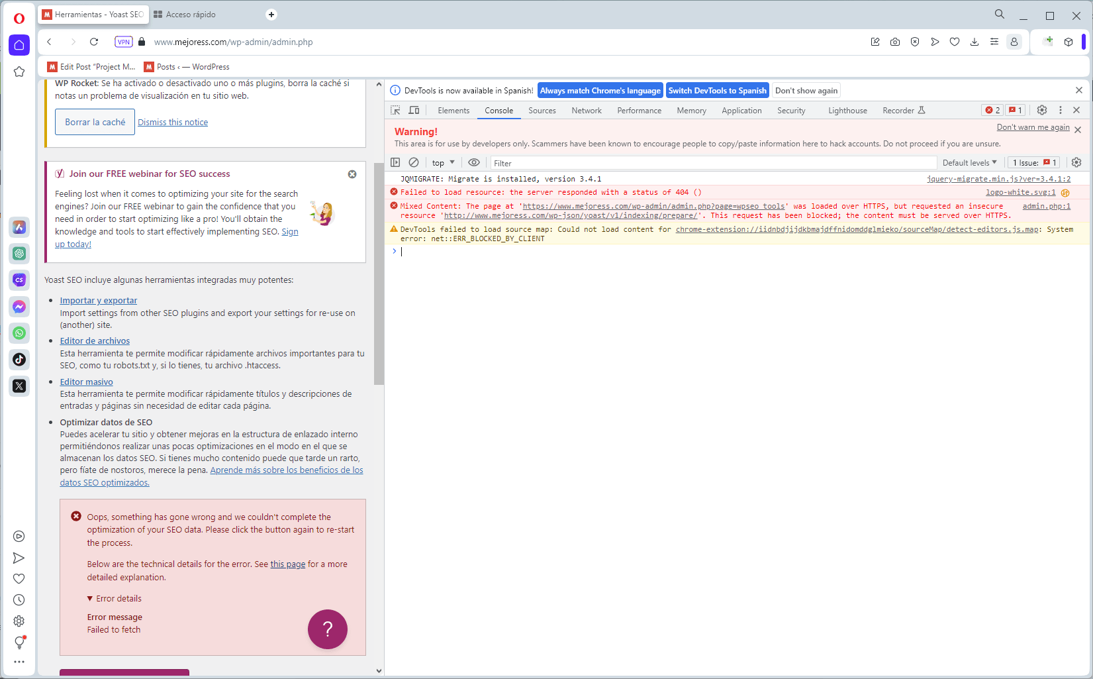
Task: Open Importar y exportar link
Action: point(99,301)
